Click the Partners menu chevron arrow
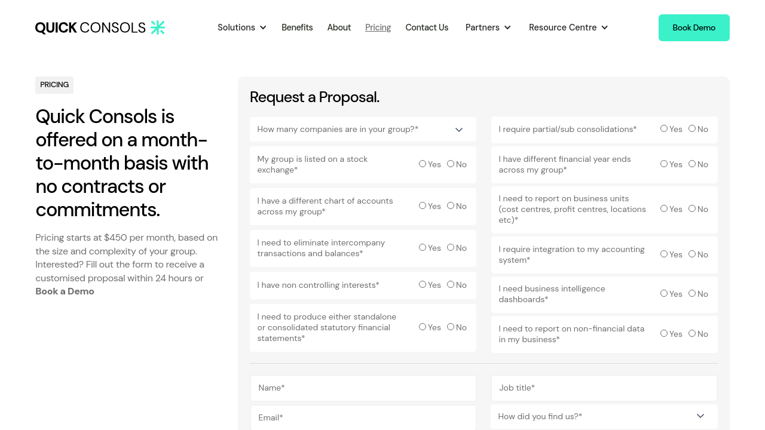 click(507, 27)
